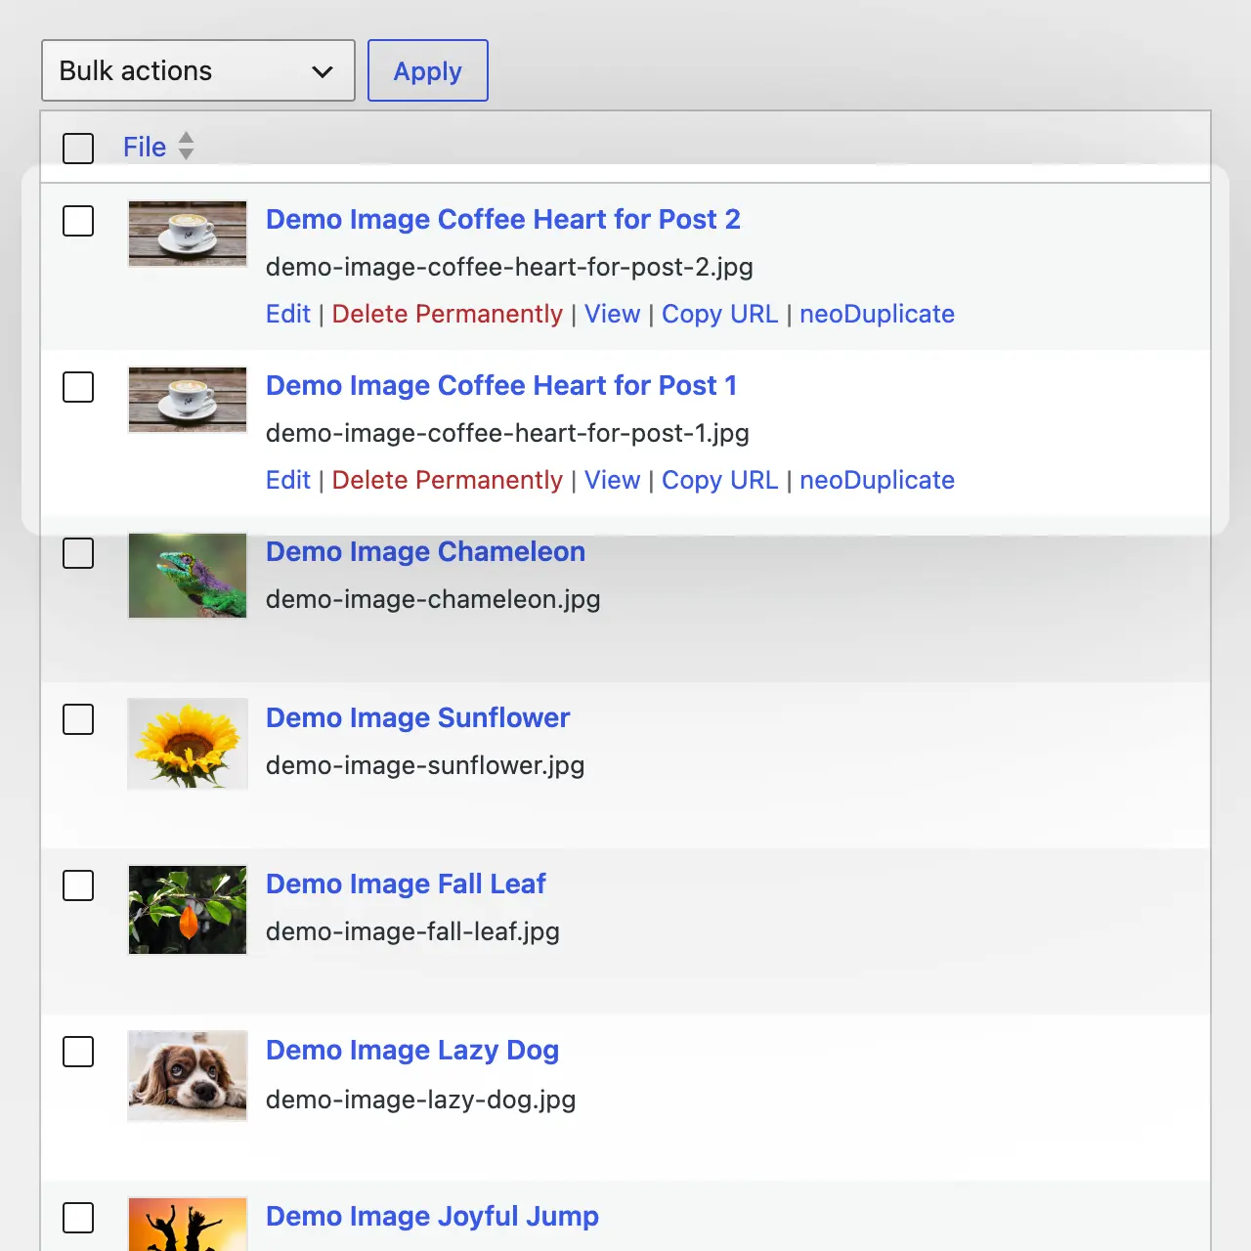Tick the Demo Image Lazy Dog checkbox
The image size is (1251, 1251).
(x=78, y=1052)
